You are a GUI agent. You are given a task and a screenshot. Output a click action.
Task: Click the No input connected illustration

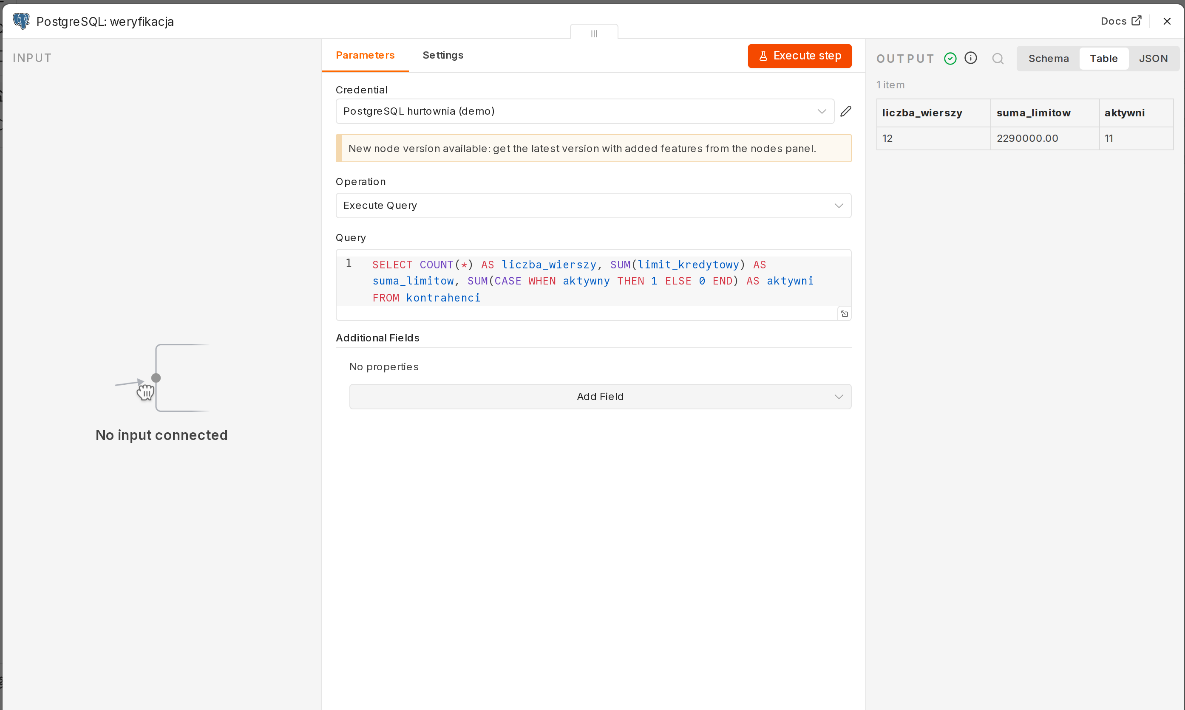click(162, 378)
